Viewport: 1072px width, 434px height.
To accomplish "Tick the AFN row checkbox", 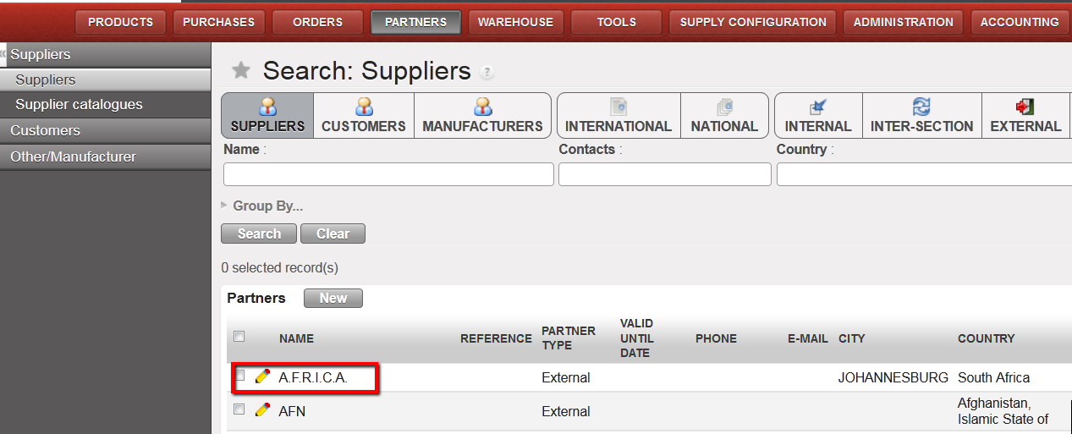I will click(x=239, y=409).
